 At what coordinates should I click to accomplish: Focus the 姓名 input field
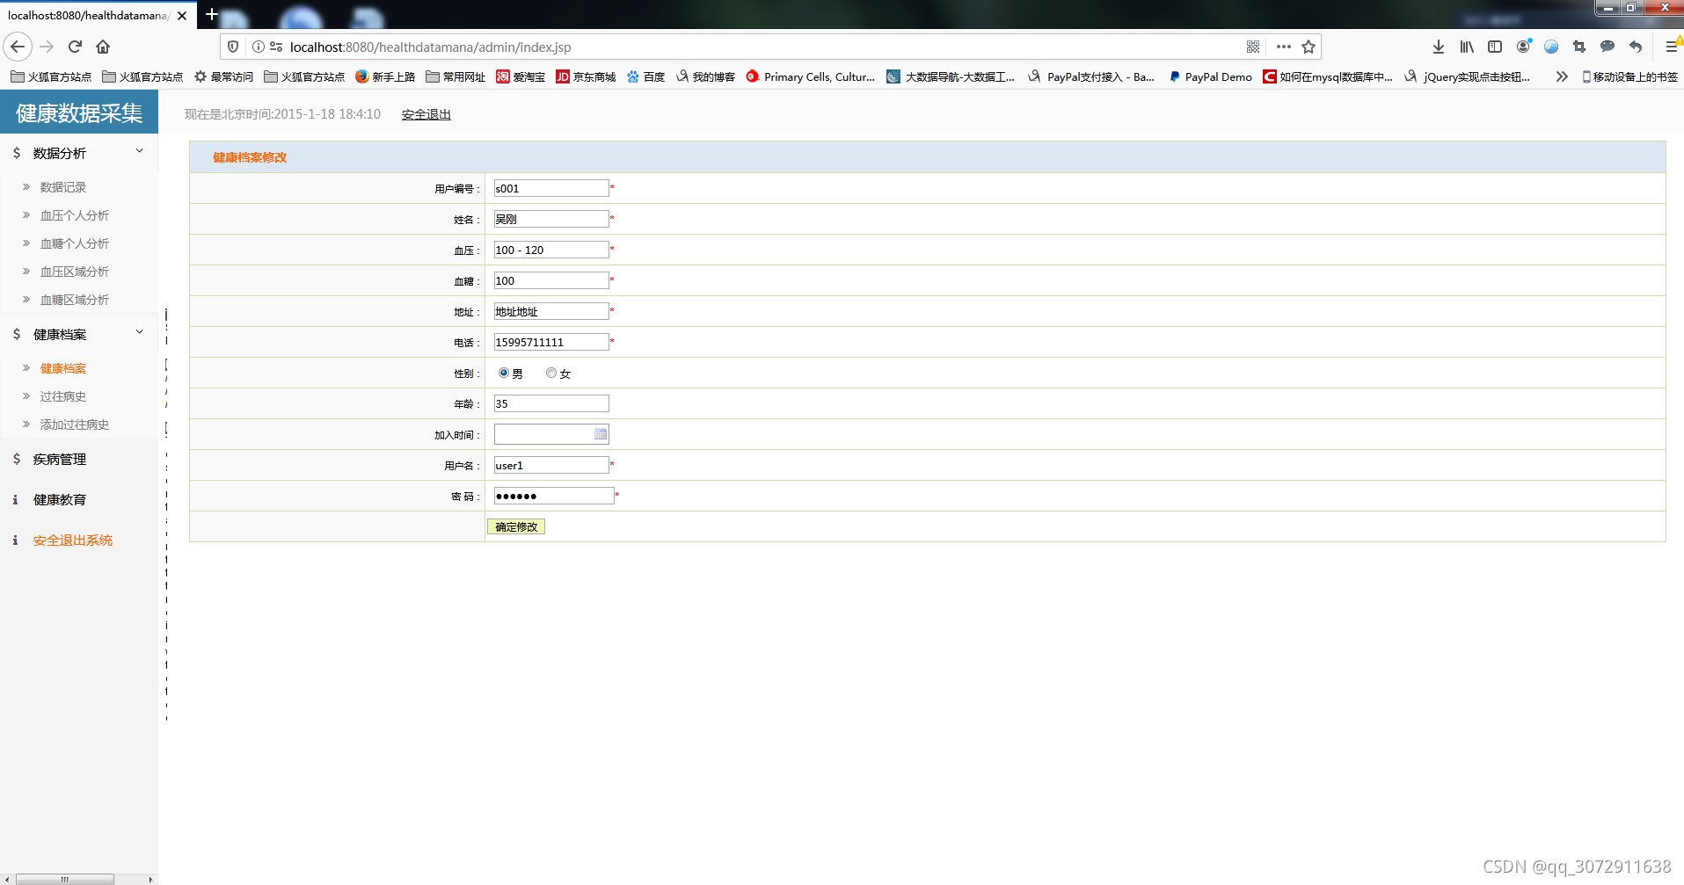(551, 219)
